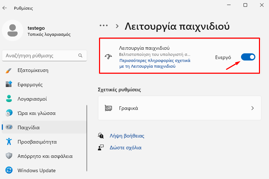Click the Γραφικά graphics card icon
The height and width of the screenshot is (179, 269).
point(108,108)
